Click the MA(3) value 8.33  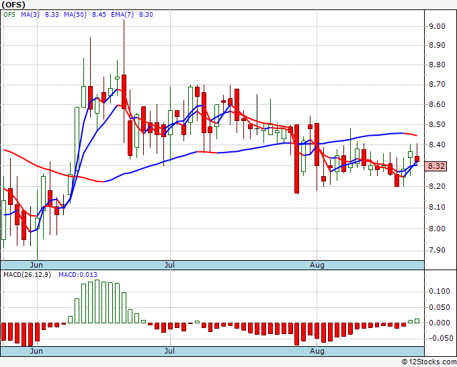(52, 15)
